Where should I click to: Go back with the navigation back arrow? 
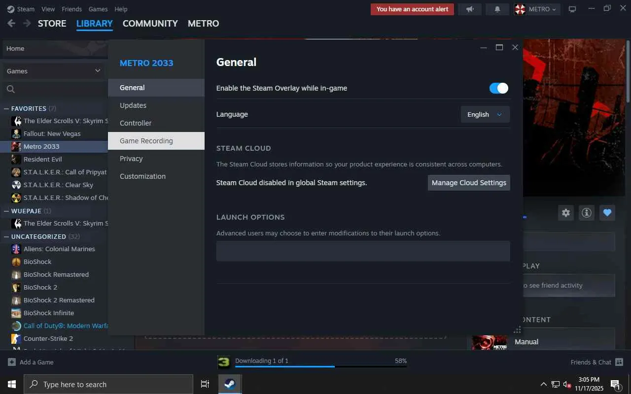(x=11, y=23)
